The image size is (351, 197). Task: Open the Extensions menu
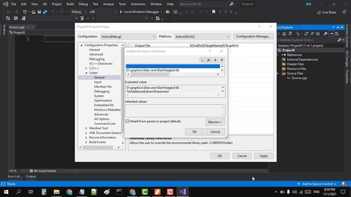pos(138,4)
